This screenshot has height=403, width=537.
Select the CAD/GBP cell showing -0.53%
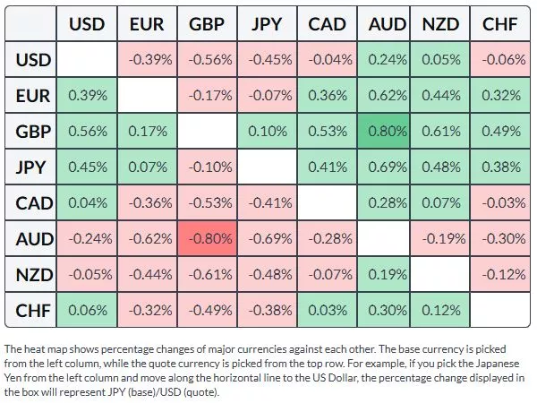206,203
